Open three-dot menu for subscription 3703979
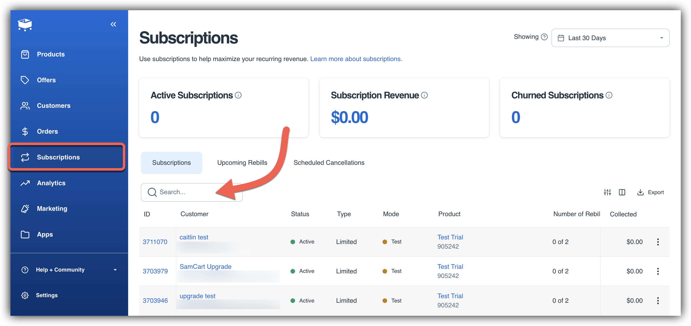 pyautogui.click(x=658, y=271)
